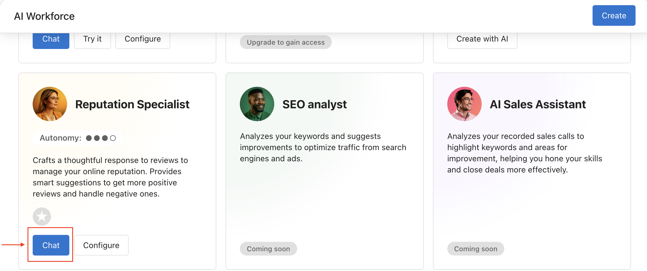This screenshot has width=647, height=271.
Task: Click SEO analyst avatar photo
Action: point(257,104)
